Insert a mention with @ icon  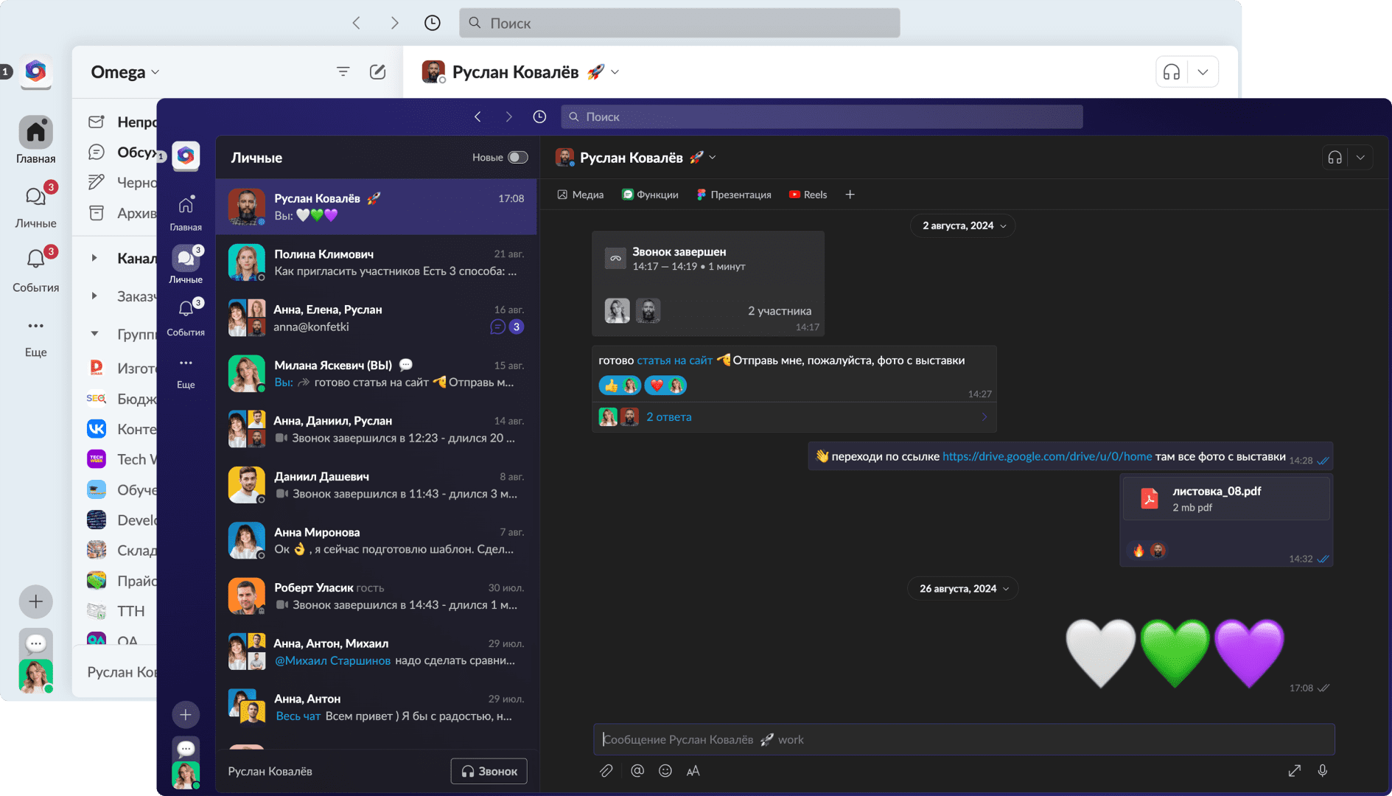point(637,771)
